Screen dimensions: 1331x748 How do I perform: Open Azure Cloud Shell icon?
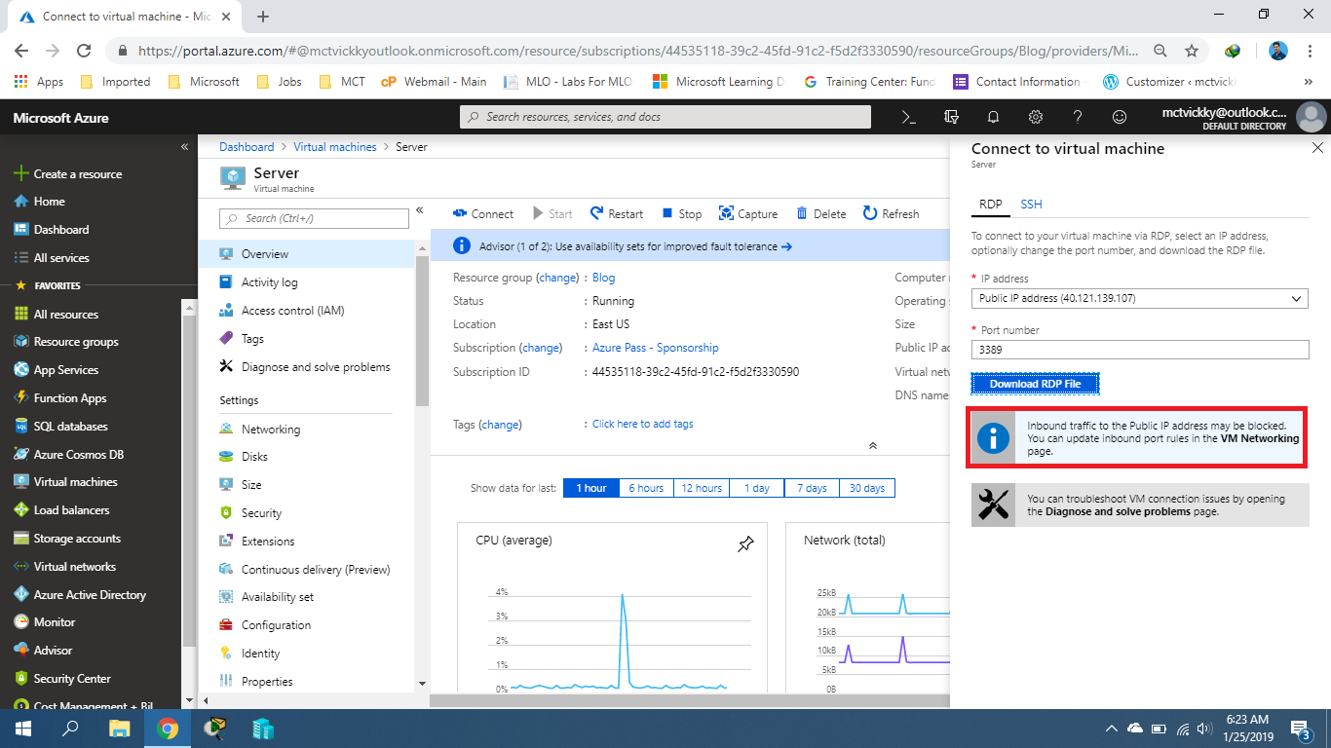[x=908, y=117]
